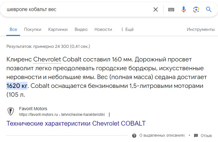
Task: Click the О выделенных описаниях link
Action: [162, 135]
